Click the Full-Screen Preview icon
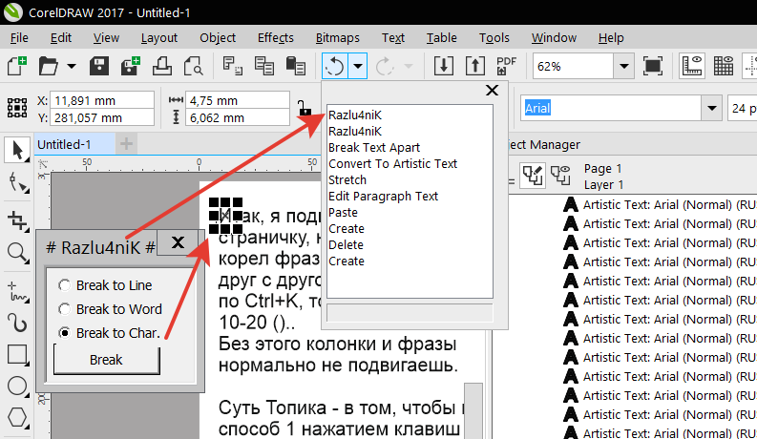Image resolution: width=757 pixels, height=439 pixels. 653,67
